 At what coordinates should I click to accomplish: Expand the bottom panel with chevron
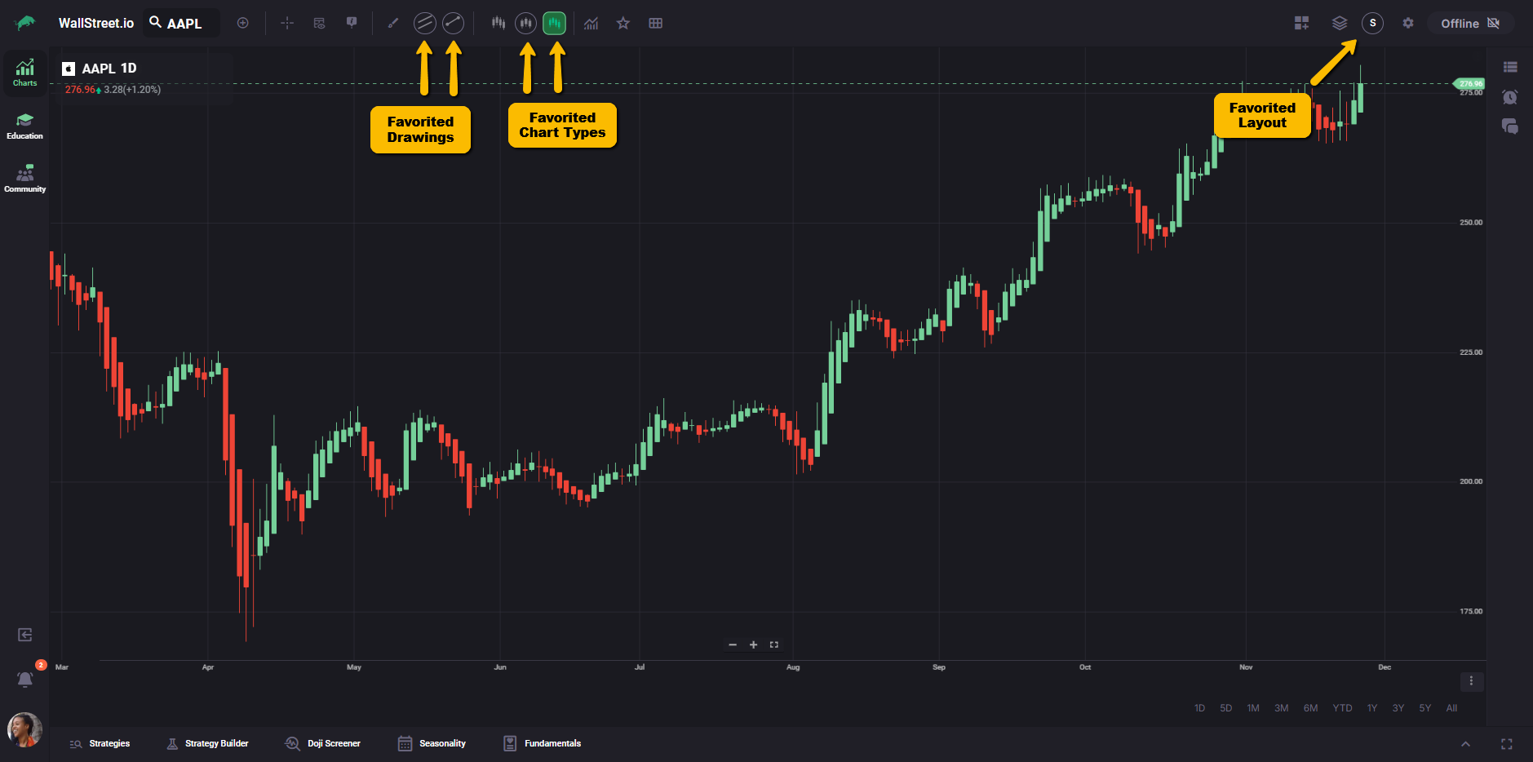click(1465, 744)
